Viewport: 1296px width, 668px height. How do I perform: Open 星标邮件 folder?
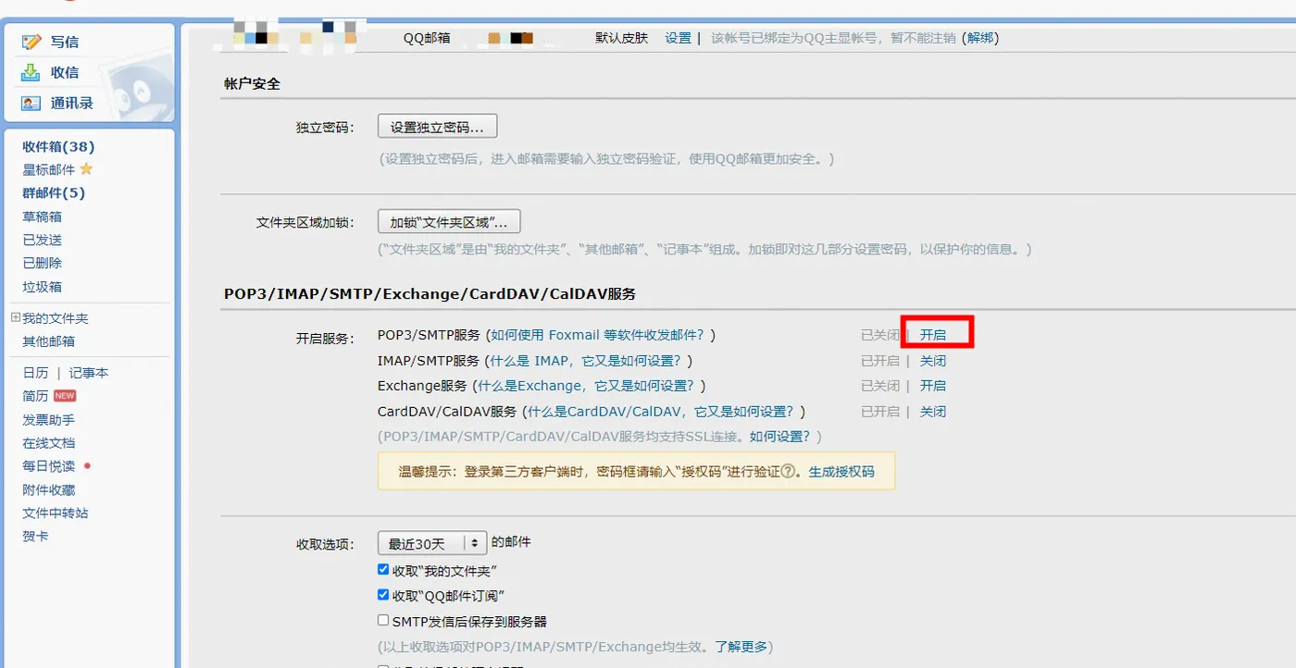[x=49, y=169]
